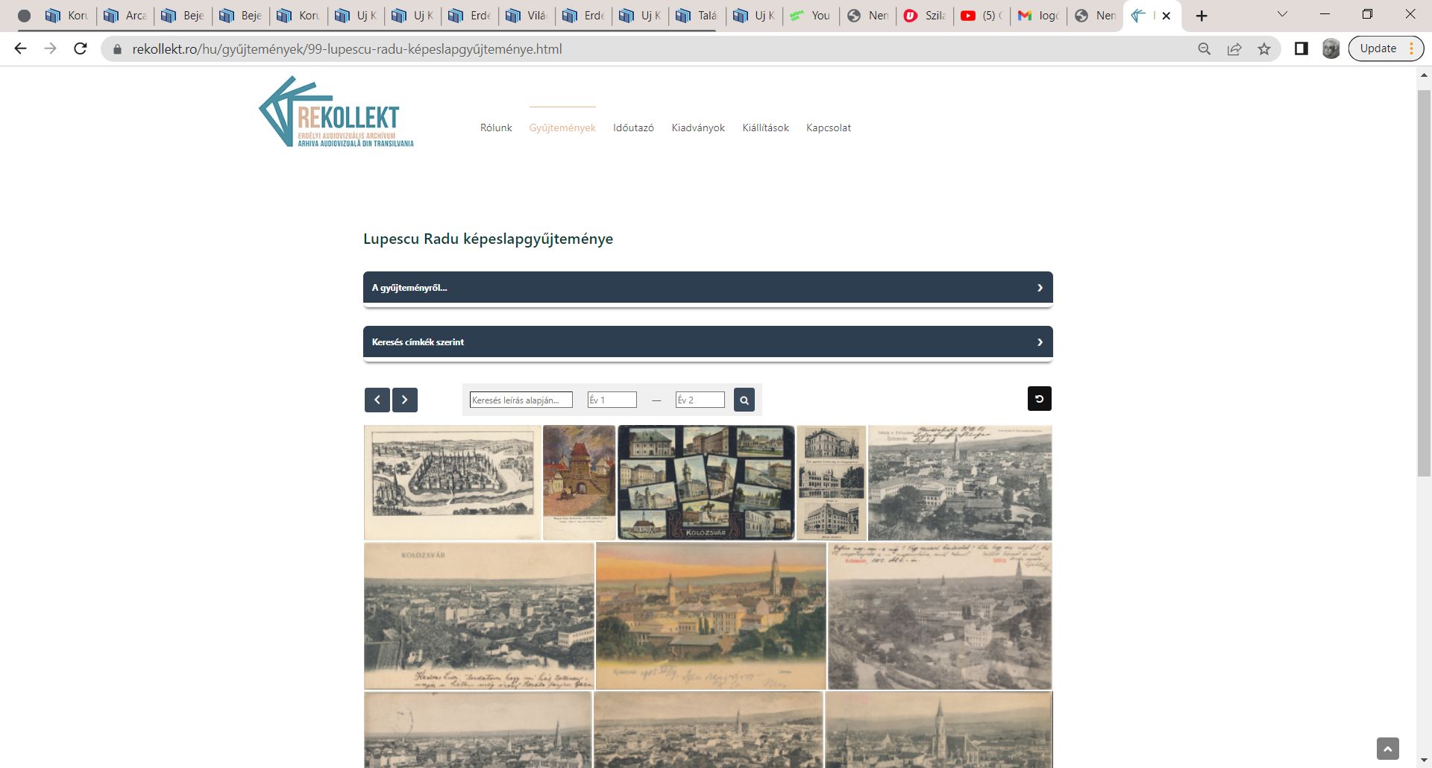Click the 'Év 1' year field
This screenshot has width=1432, height=768.
(612, 400)
